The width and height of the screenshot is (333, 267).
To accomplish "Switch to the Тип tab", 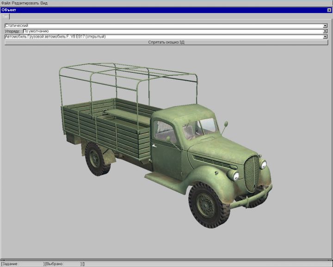I will (5, 16).
